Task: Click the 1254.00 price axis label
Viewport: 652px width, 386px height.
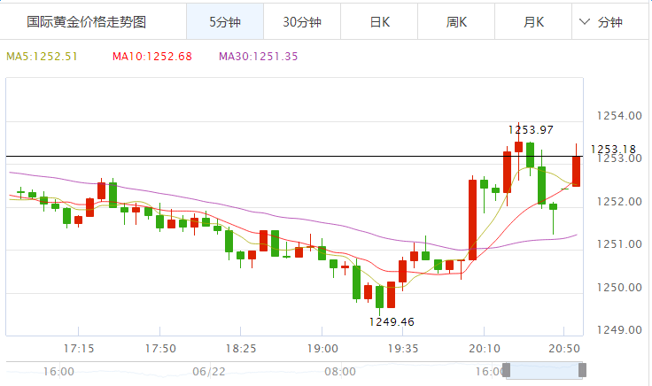Action: [619, 115]
